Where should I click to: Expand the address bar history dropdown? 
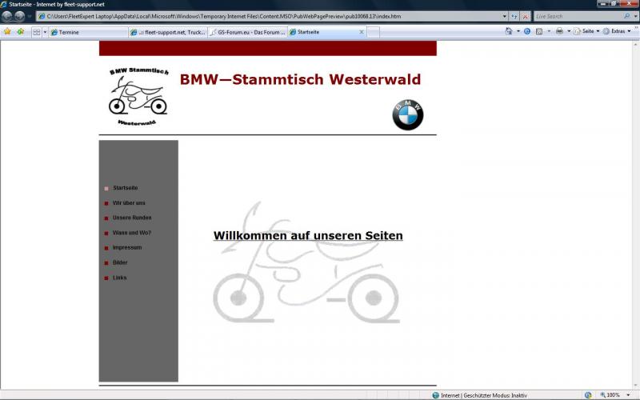click(505, 16)
